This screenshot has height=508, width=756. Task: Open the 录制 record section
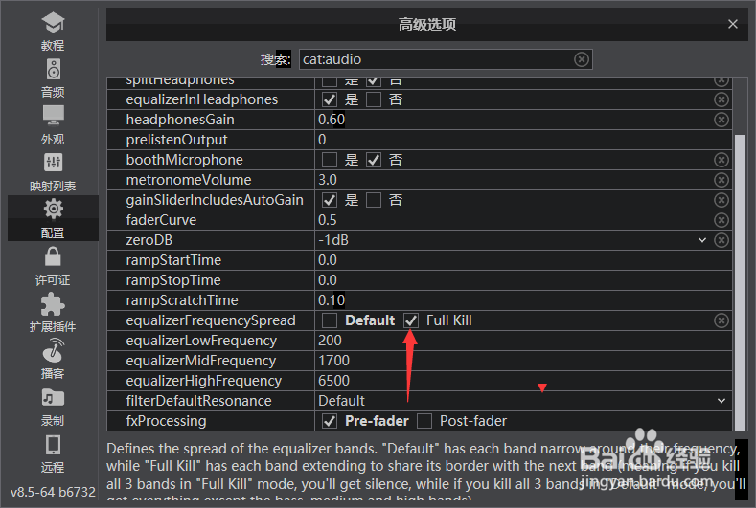(x=53, y=407)
